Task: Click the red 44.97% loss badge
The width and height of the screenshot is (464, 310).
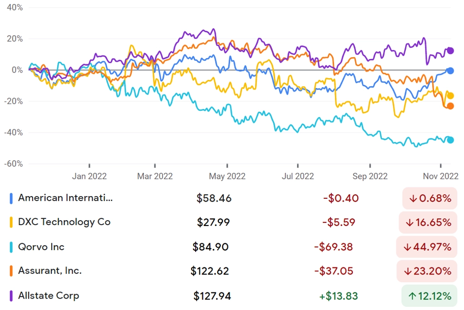Action: 427,247
